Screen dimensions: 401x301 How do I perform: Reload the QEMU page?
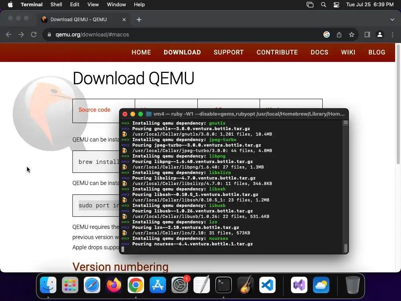34,34
